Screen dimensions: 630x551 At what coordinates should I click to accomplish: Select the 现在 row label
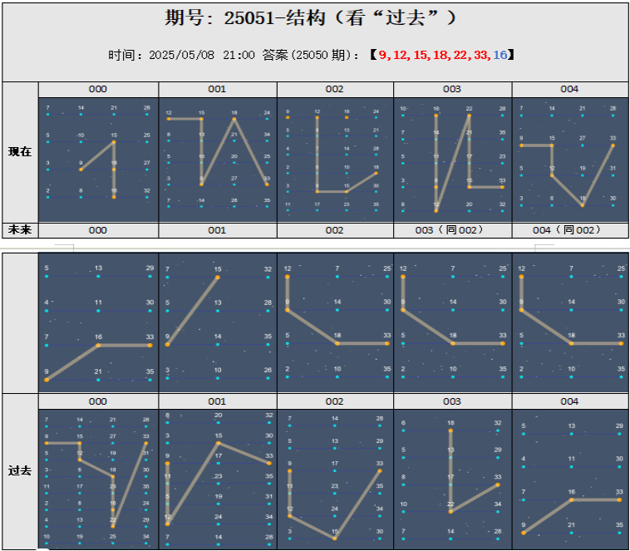[20, 151]
